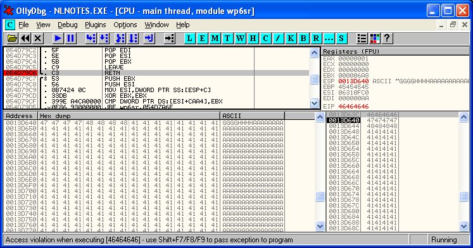Click disassembly pane scrollbar thumb
Screen dimensions: 473x248
(x=314, y=79)
